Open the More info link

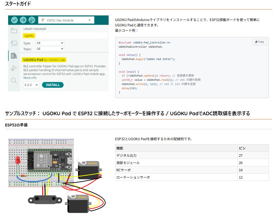[30, 78]
